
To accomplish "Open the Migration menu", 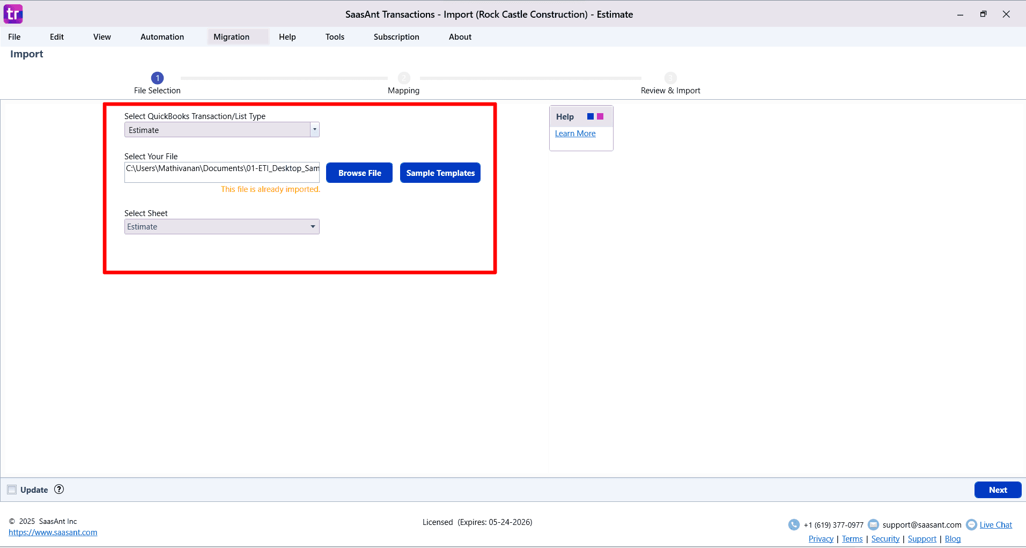I will (231, 36).
